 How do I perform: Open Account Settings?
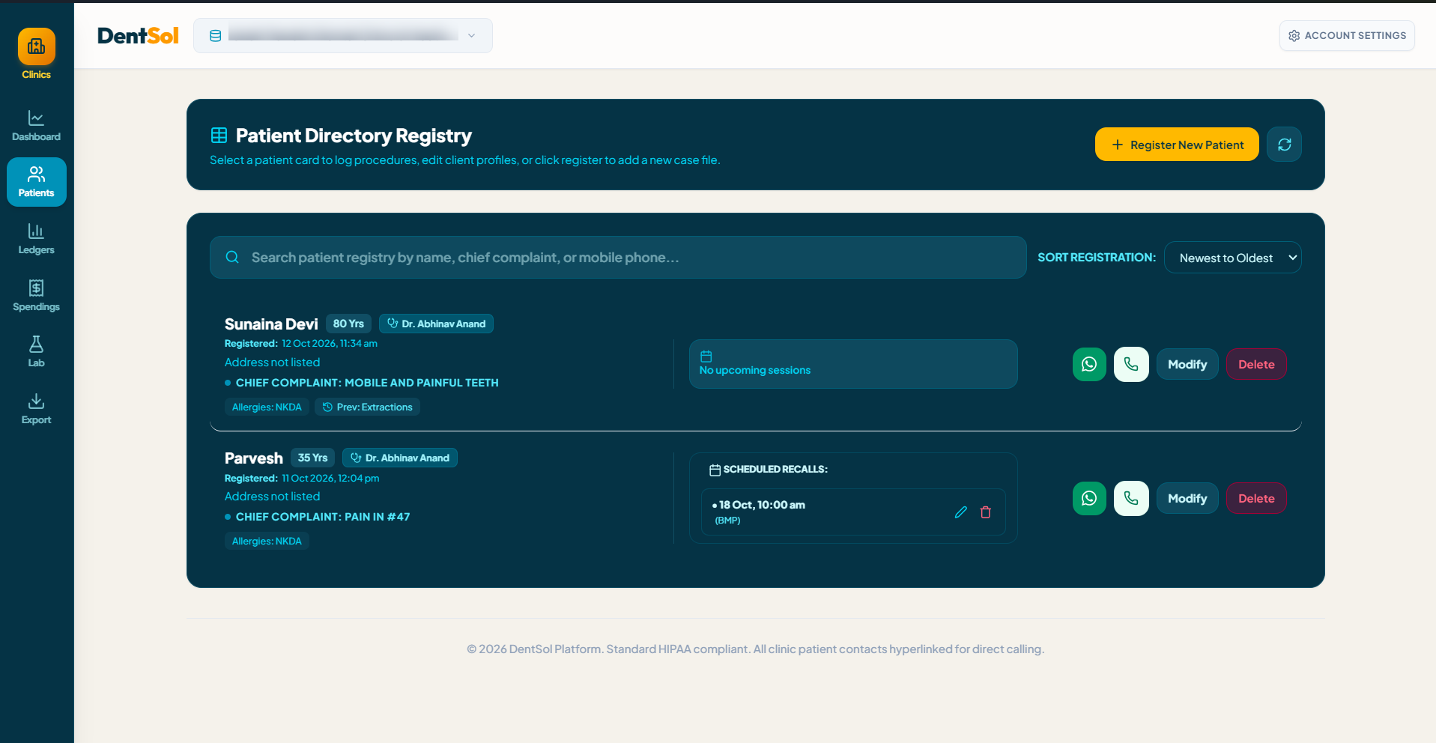click(x=1347, y=36)
